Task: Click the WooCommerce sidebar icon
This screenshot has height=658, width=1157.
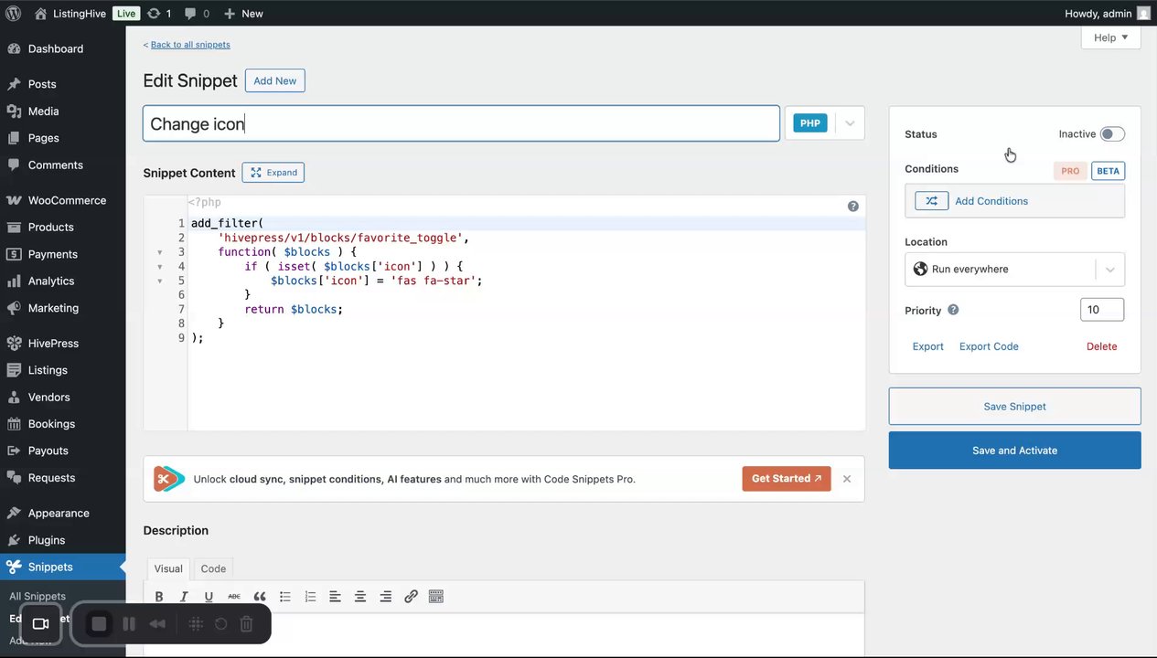Action: (x=14, y=200)
